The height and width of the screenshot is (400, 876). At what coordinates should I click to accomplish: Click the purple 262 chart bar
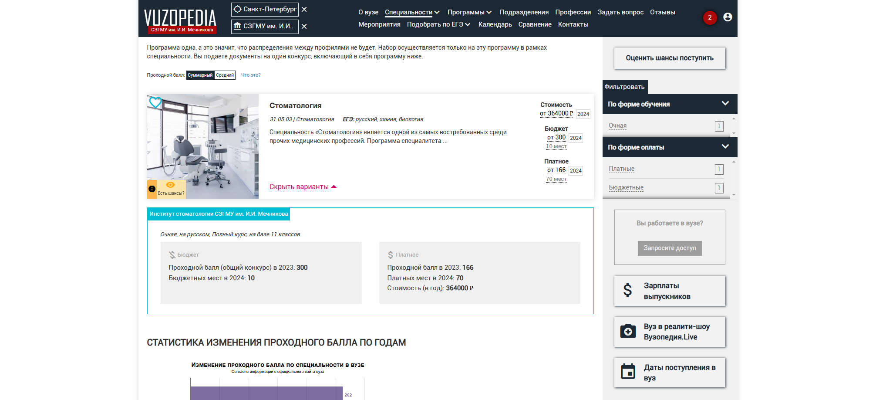point(266,393)
